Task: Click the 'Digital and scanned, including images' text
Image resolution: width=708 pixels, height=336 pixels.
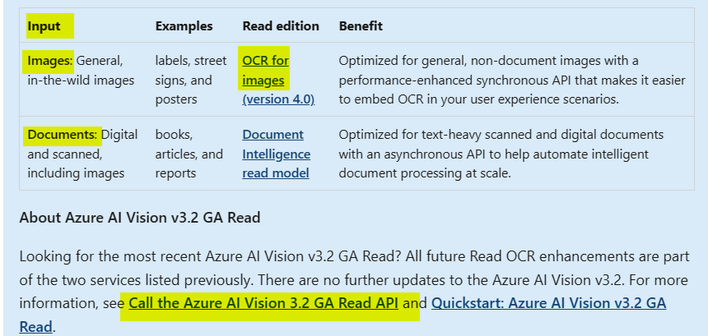Action: tap(82, 154)
